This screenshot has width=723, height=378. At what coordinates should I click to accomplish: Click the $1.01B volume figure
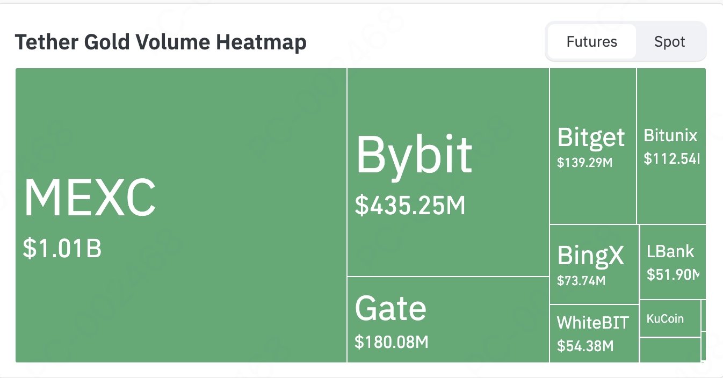click(x=62, y=249)
